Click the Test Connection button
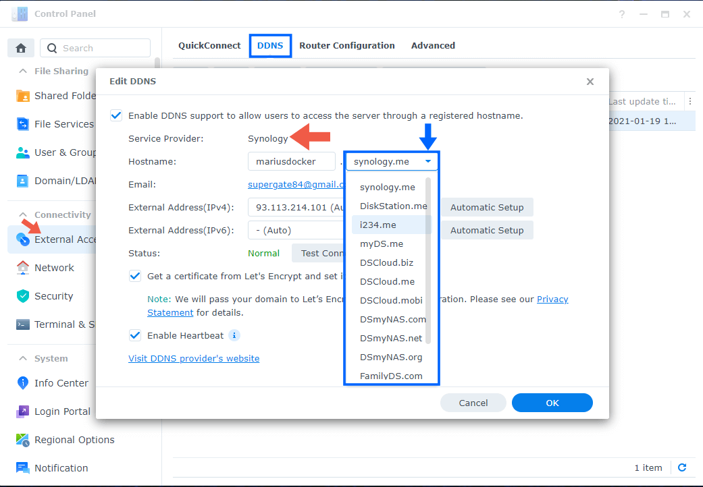The height and width of the screenshot is (487, 703). point(318,253)
